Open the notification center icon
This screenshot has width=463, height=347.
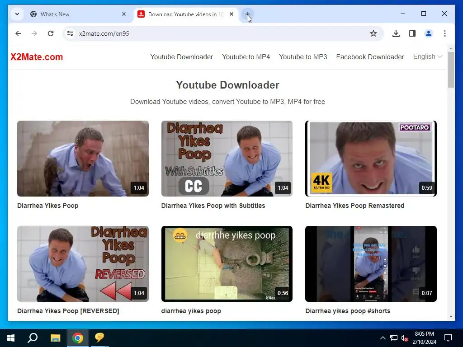pos(448,338)
